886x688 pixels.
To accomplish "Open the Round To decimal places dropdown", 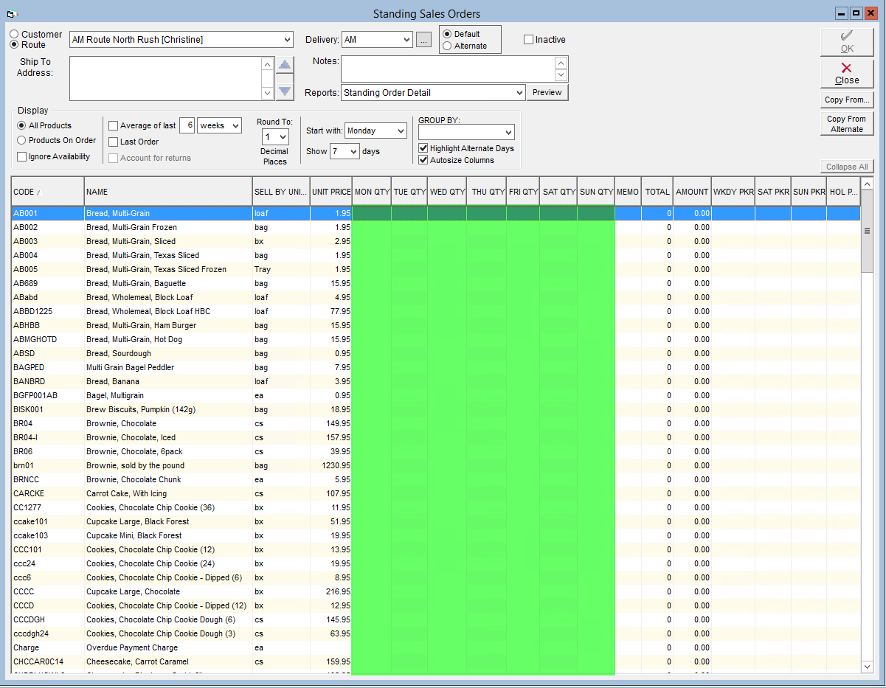I will point(283,137).
